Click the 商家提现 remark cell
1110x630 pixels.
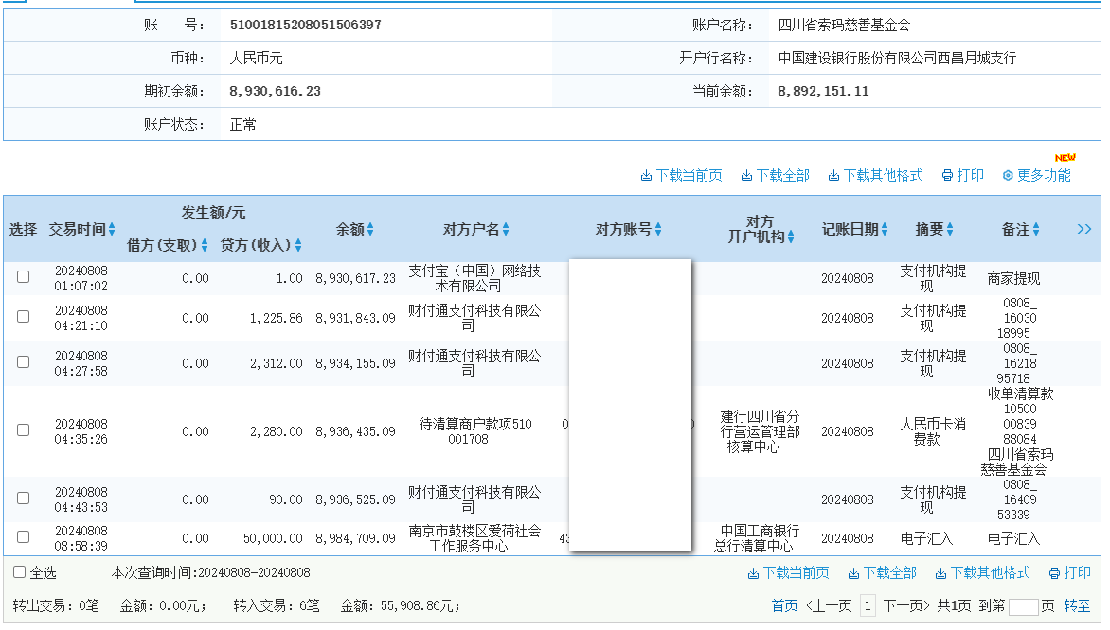point(1013,279)
